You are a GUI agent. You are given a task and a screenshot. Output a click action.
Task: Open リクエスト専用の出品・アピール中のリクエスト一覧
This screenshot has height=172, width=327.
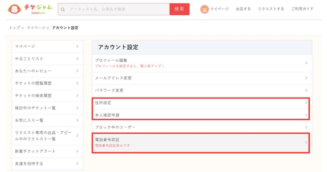(48, 136)
